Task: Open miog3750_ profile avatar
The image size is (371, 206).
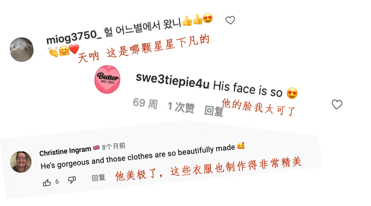Action: (22, 50)
